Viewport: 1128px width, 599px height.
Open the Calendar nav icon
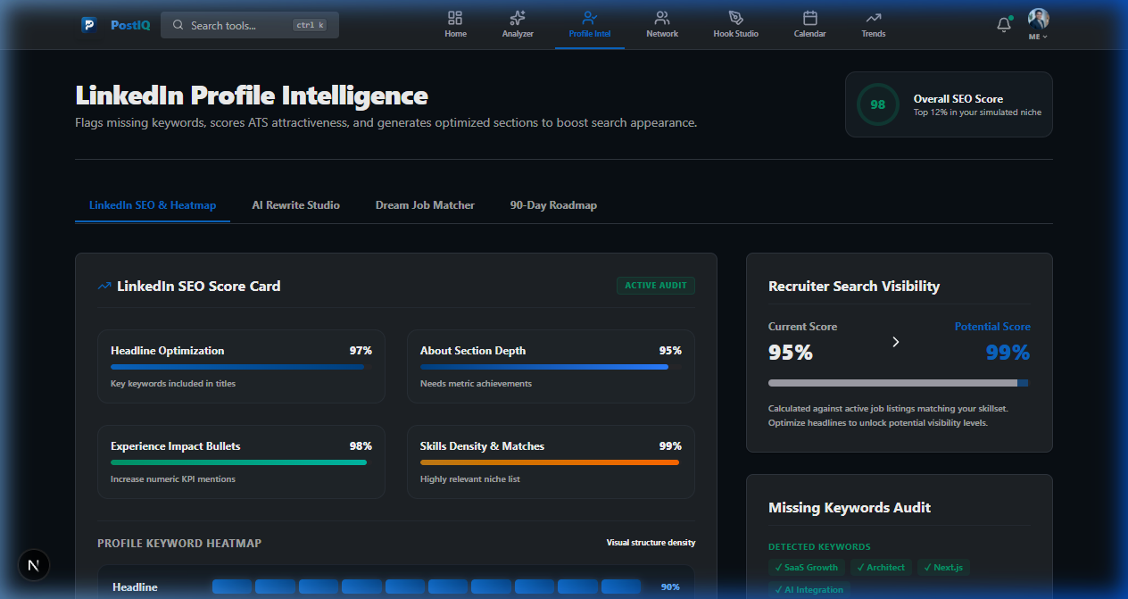click(810, 18)
